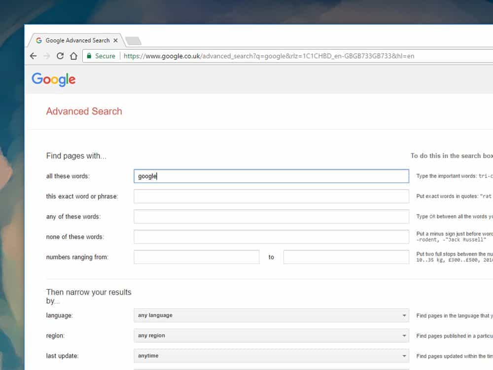Click the browser forward arrow
The width and height of the screenshot is (493, 370).
pyautogui.click(x=47, y=56)
